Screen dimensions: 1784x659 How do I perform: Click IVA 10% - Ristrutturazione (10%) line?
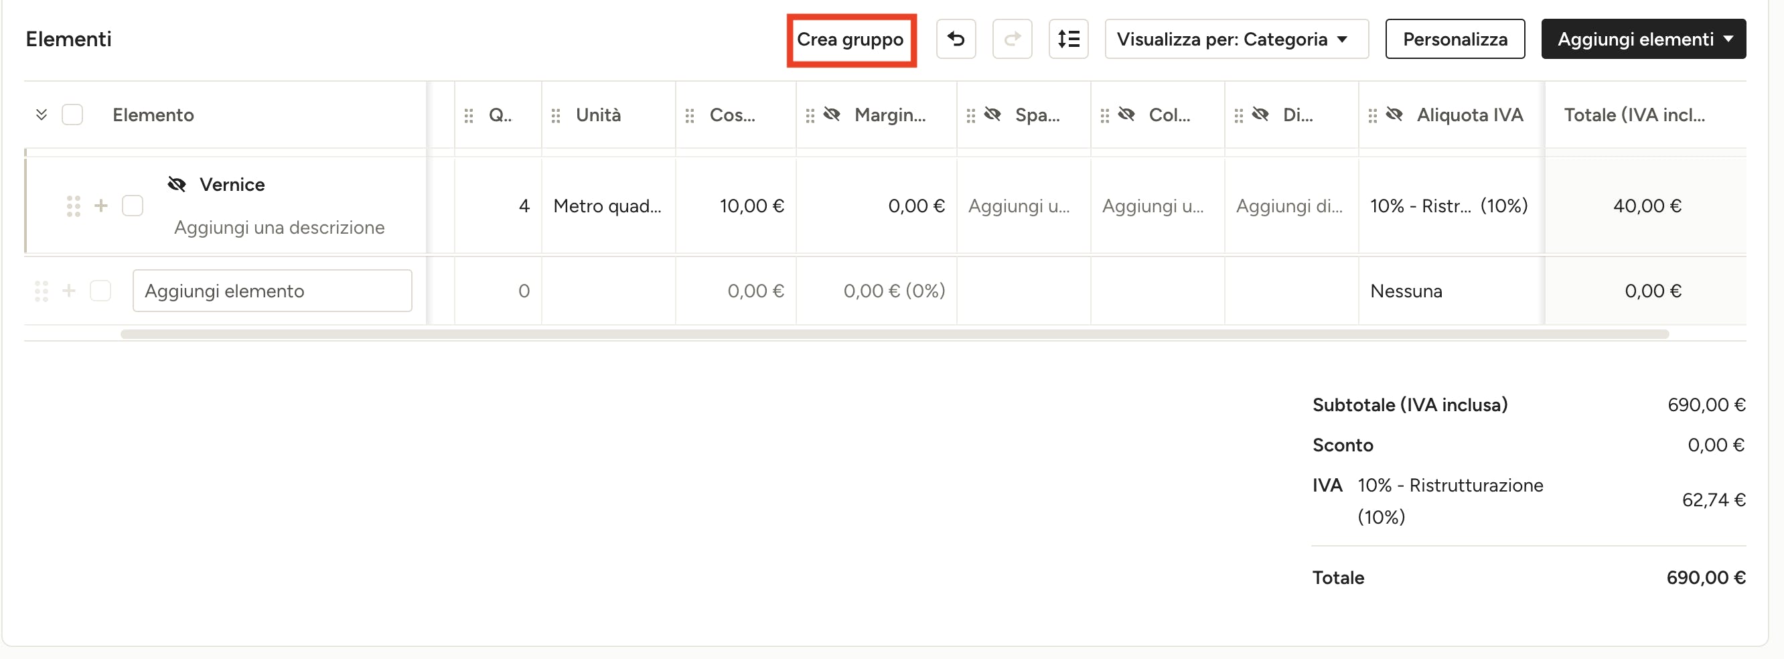pos(1428,500)
